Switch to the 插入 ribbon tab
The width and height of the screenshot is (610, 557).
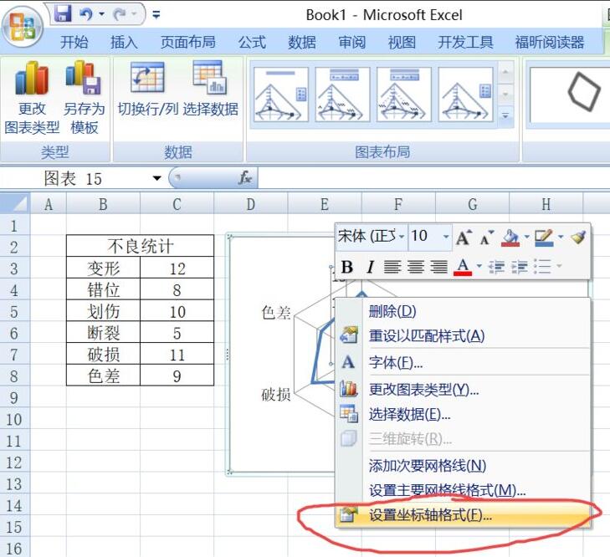point(124,42)
